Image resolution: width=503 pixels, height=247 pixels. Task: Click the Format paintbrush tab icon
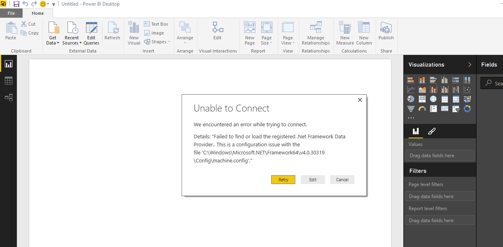tap(432, 131)
